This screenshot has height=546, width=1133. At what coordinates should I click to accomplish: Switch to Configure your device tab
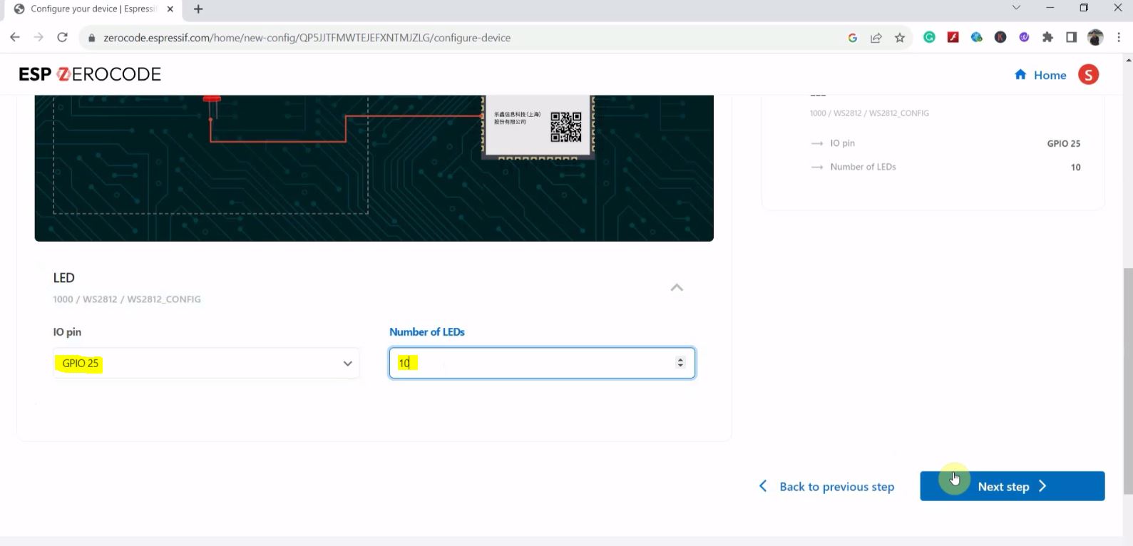(x=93, y=9)
